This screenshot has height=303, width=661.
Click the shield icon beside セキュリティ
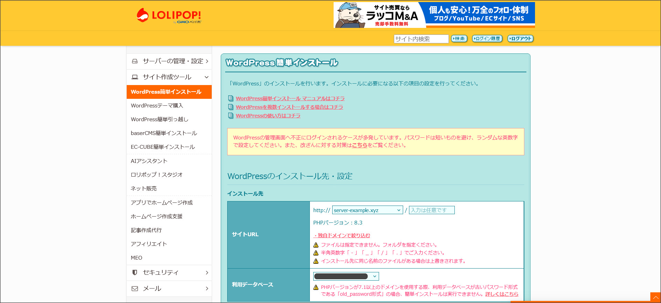point(135,273)
